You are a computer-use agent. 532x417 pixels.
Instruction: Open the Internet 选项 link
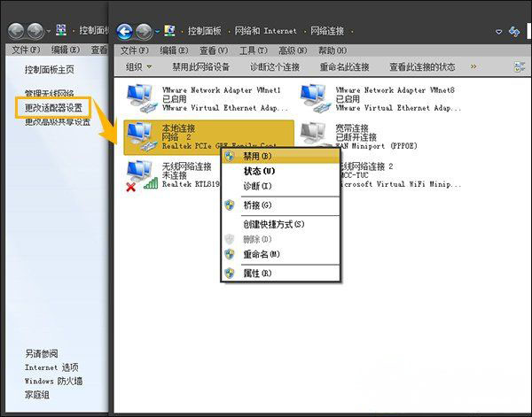click(x=51, y=367)
